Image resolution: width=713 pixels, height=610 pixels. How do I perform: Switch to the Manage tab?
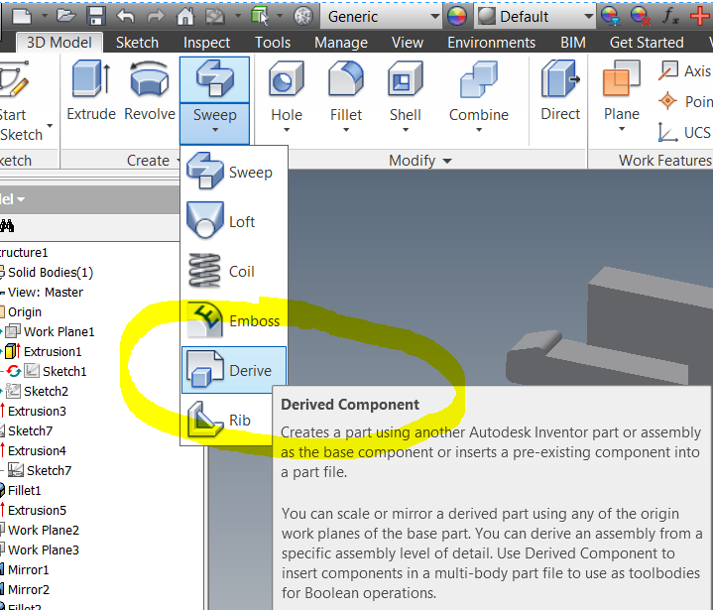coord(341,43)
